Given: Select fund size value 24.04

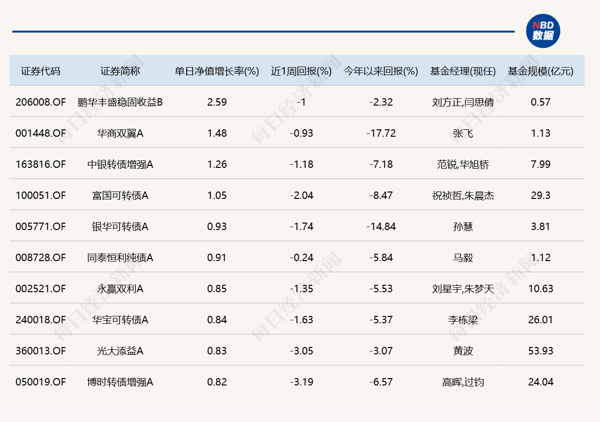Looking at the screenshot, I should (541, 382).
